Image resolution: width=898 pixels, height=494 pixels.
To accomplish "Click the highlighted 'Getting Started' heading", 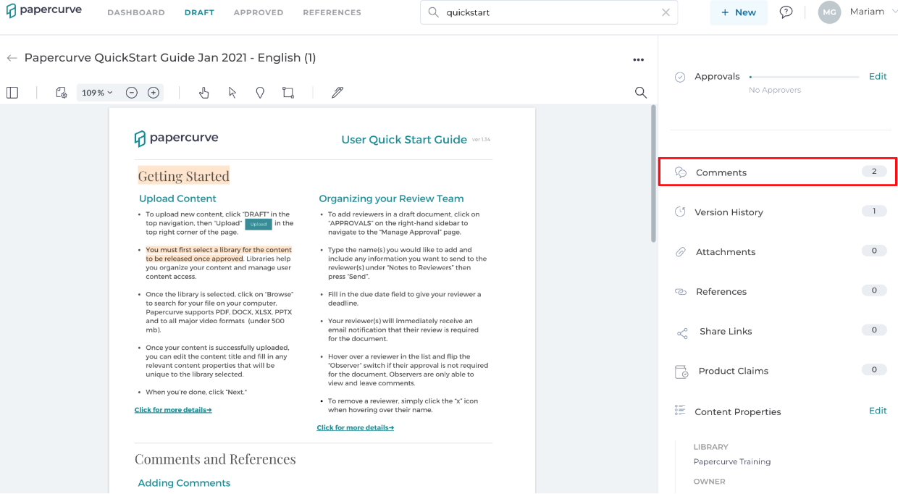I will pyautogui.click(x=184, y=176).
